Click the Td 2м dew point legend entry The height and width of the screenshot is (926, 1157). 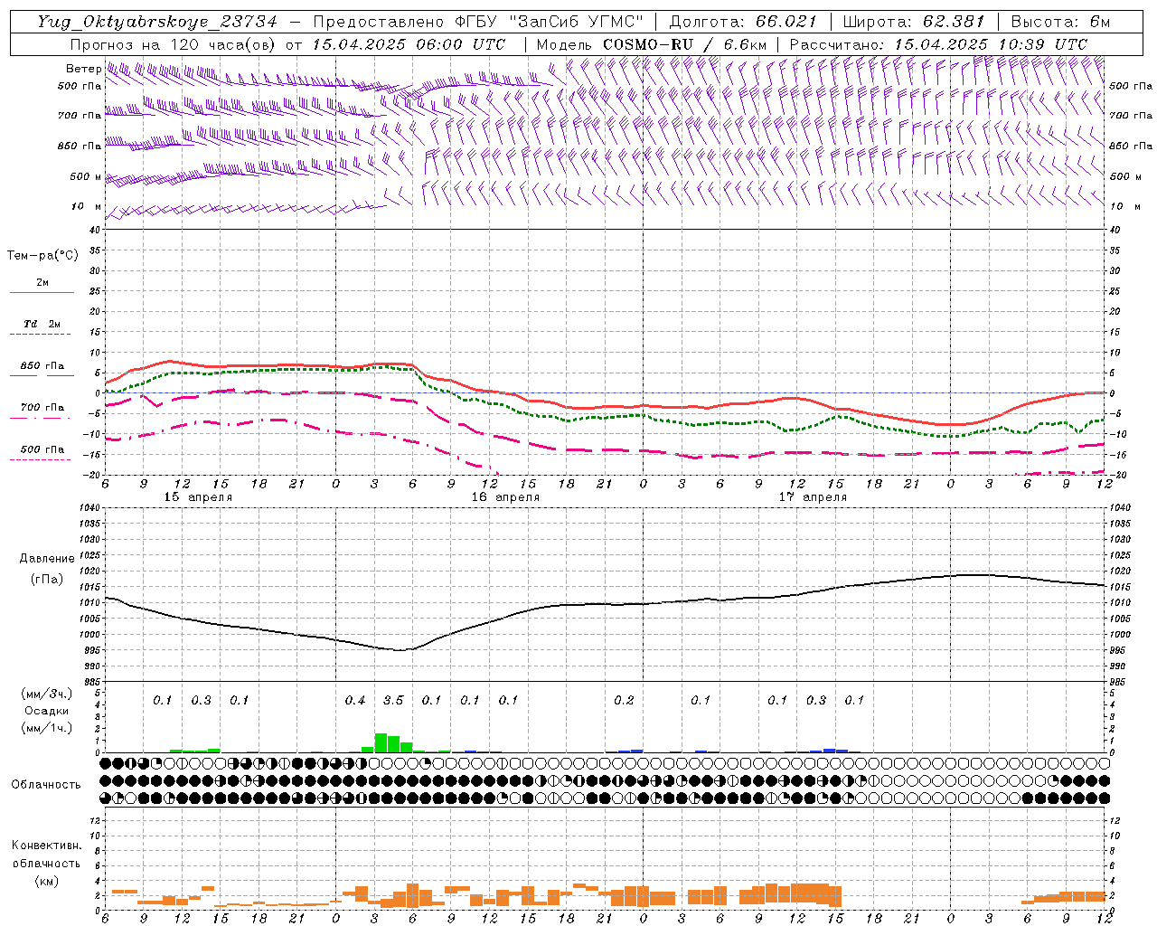pyautogui.click(x=42, y=324)
